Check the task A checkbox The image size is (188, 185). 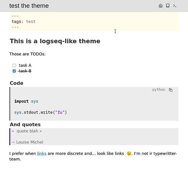[x=14, y=65]
